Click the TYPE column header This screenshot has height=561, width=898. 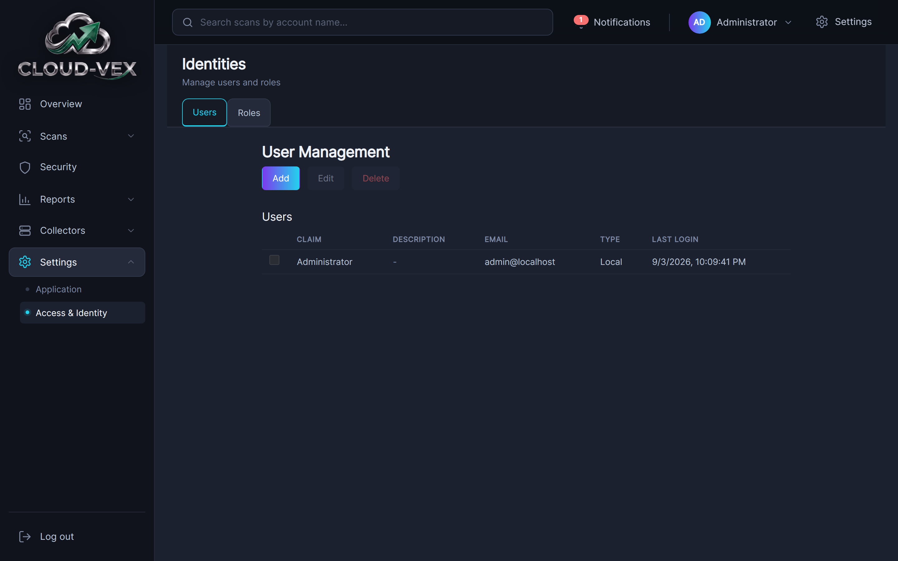point(610,239)
